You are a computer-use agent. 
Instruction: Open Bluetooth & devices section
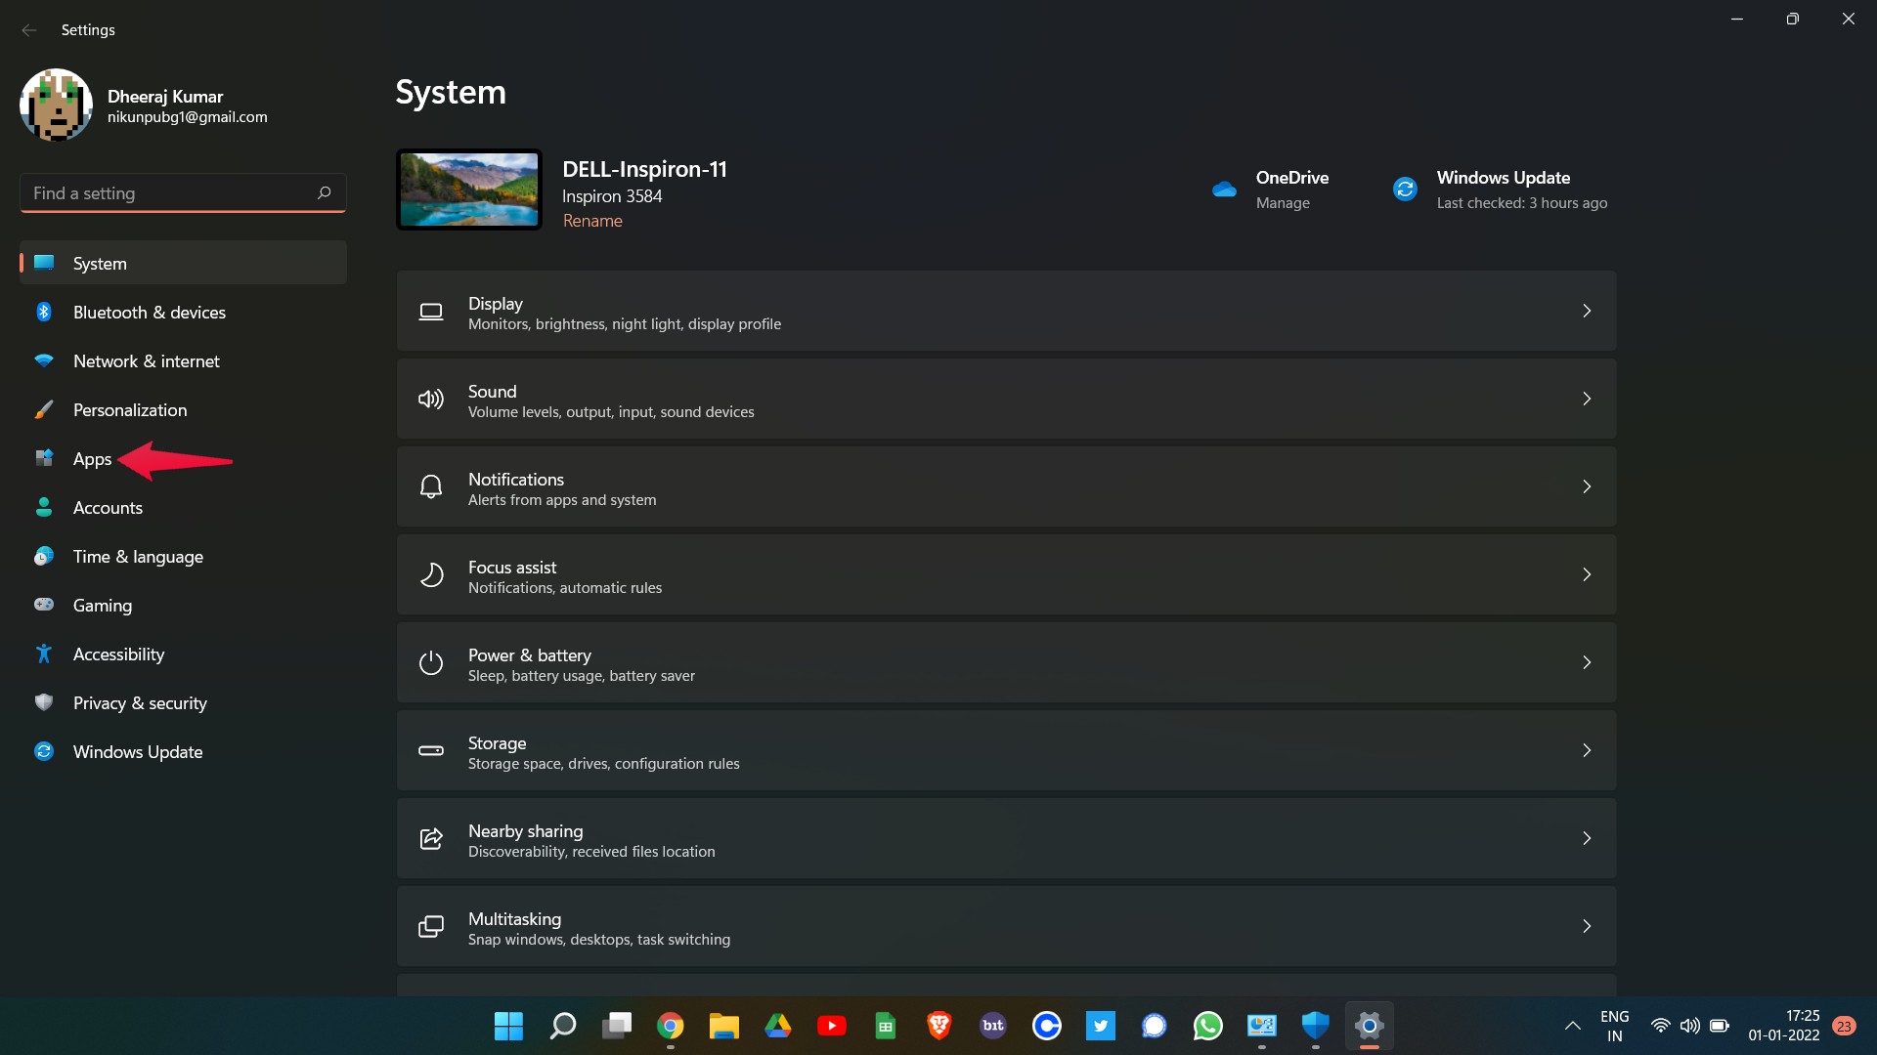pos(184,313)
